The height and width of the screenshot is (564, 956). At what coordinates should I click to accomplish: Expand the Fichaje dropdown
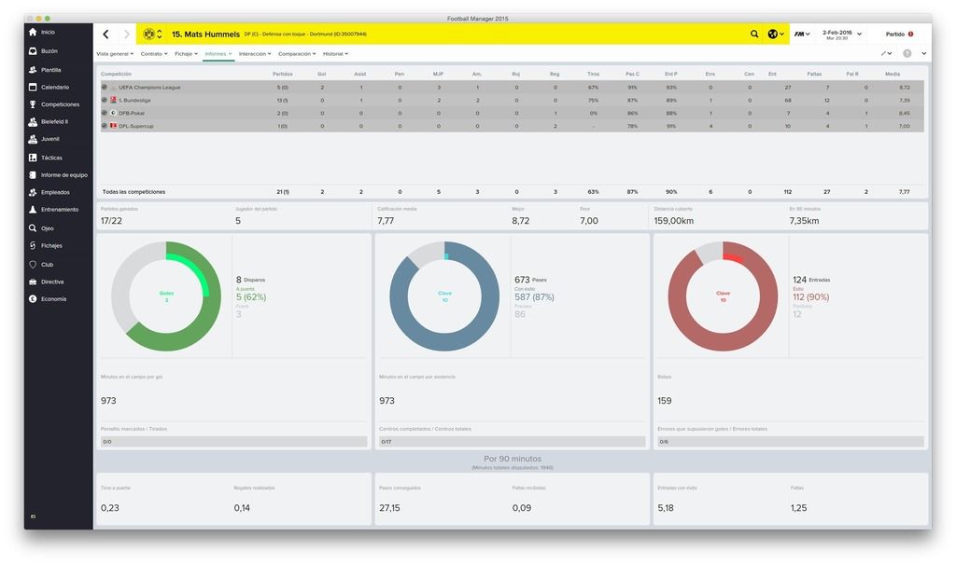click(186, 53)
